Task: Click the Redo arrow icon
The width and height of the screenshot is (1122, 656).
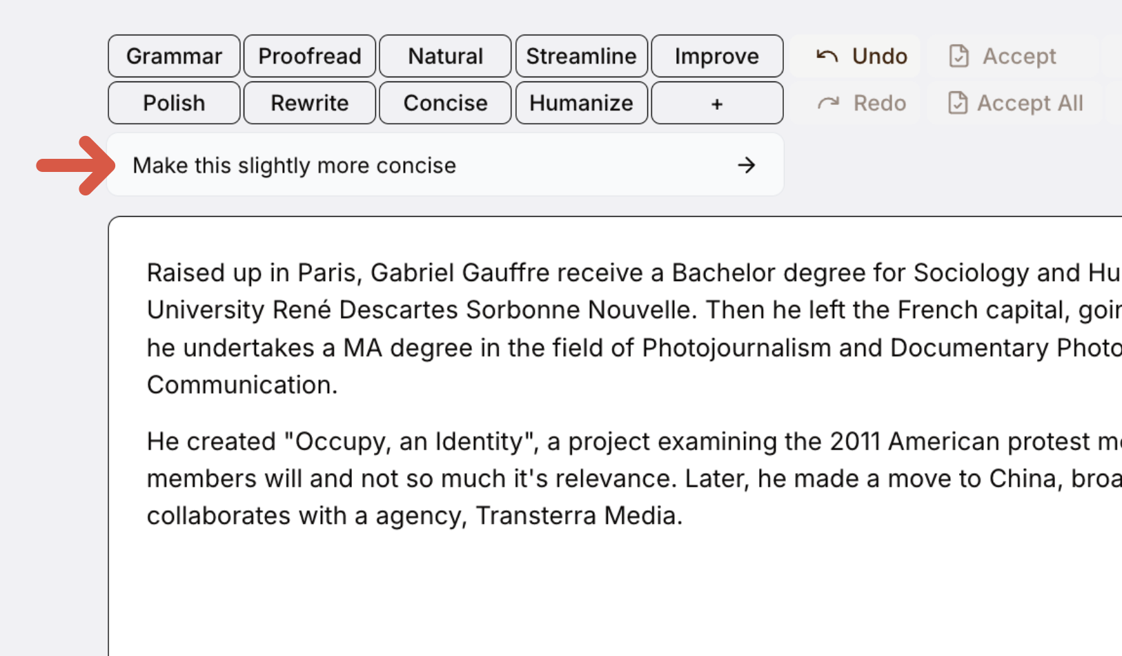Action: tap(828, 103)
